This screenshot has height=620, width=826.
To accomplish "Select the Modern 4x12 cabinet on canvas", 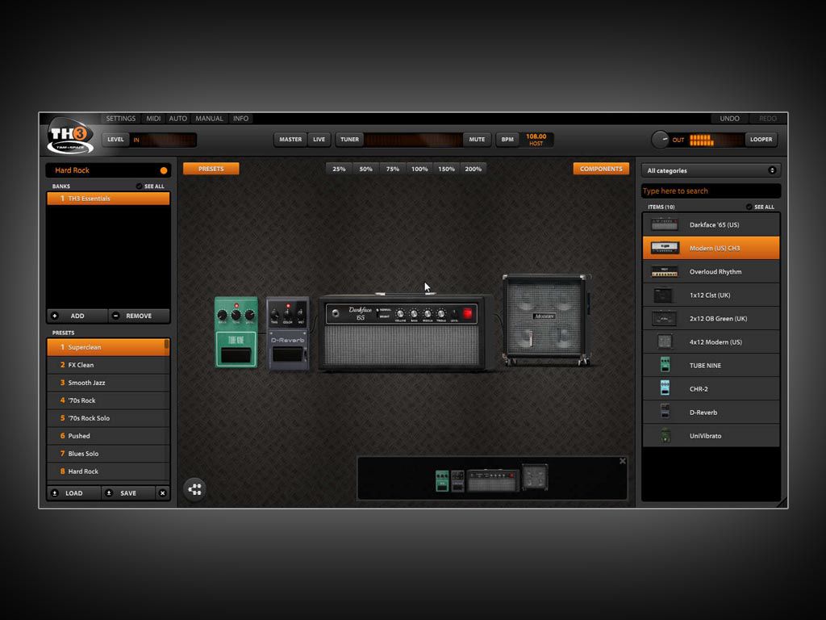I will (546, 320).
